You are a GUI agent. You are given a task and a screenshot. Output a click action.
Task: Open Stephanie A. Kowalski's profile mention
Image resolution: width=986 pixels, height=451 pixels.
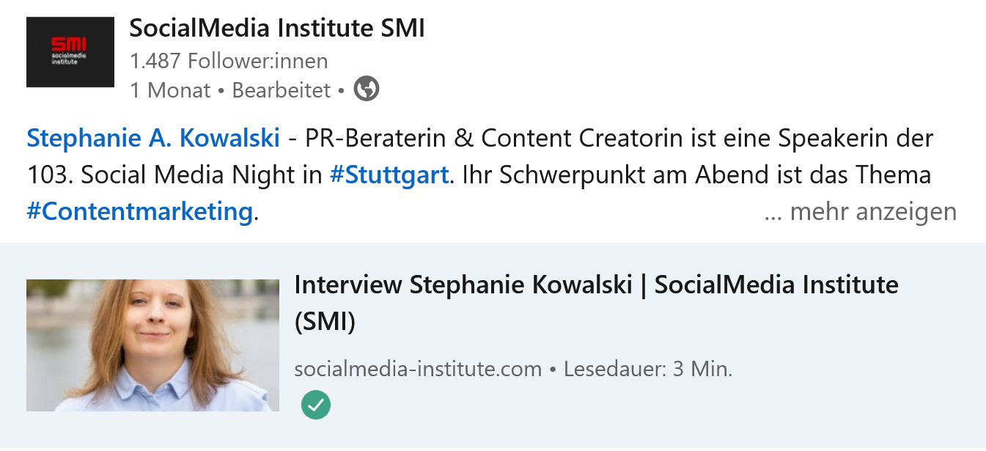click(153, 137)
